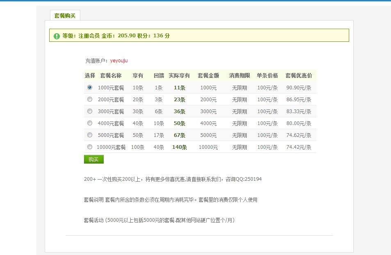Image resolution: width=391 pixels, height=255 pixels.
Task: Open the 套餐购买 tab
Action: [x=65, y=16]
